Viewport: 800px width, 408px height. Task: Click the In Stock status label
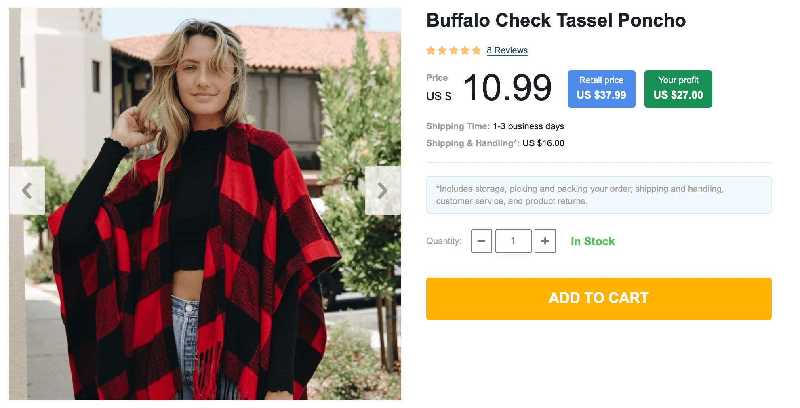592,242
